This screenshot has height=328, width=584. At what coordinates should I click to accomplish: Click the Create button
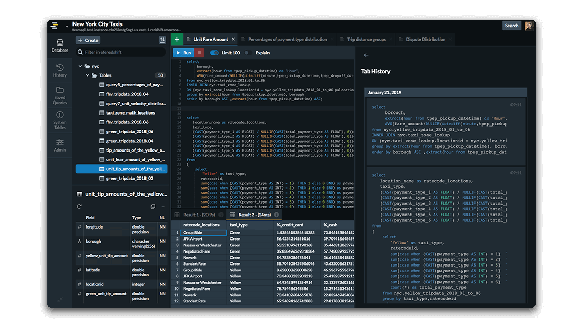pos(88,40)
